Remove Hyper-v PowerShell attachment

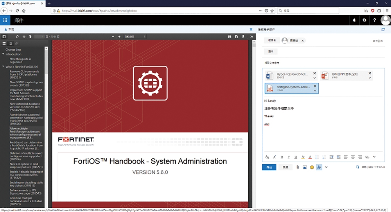pos(314,73)
